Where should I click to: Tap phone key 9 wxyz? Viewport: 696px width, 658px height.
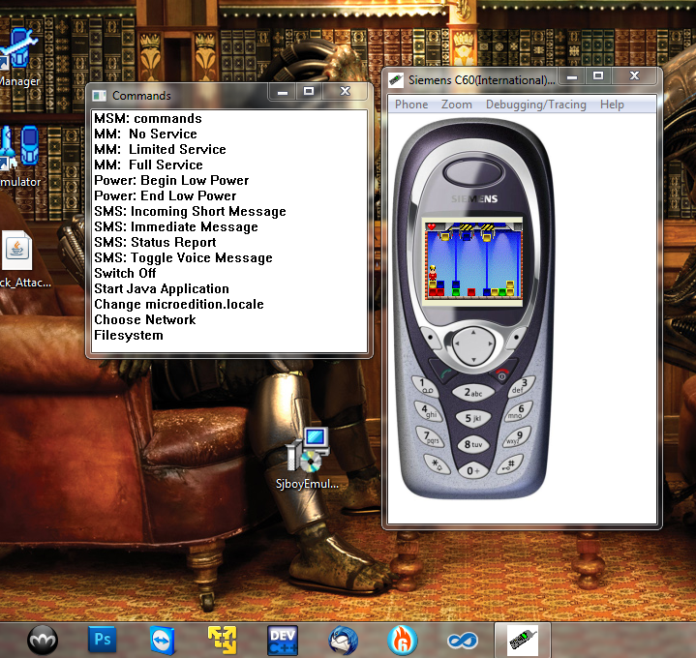point(516,436)
